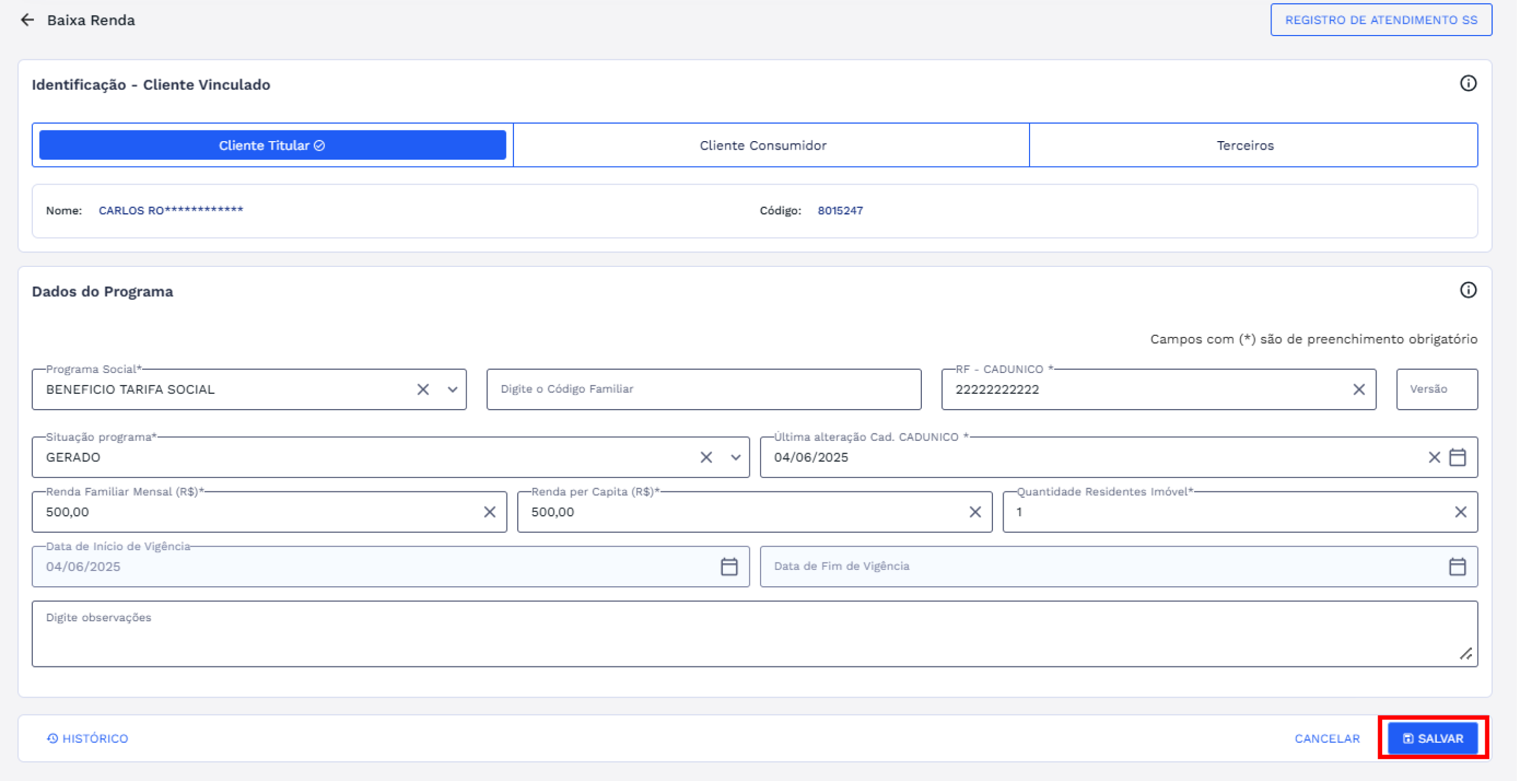Viewport: 1517px width, 781px height.
Task: Clear the Situação programa selection
Action: click(x=706, y=457)
